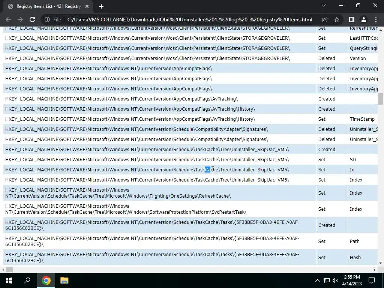Click the scroll right arrow
Viewport: 384px width, 288px height.
pyautogui.click(x=375, y=270)
